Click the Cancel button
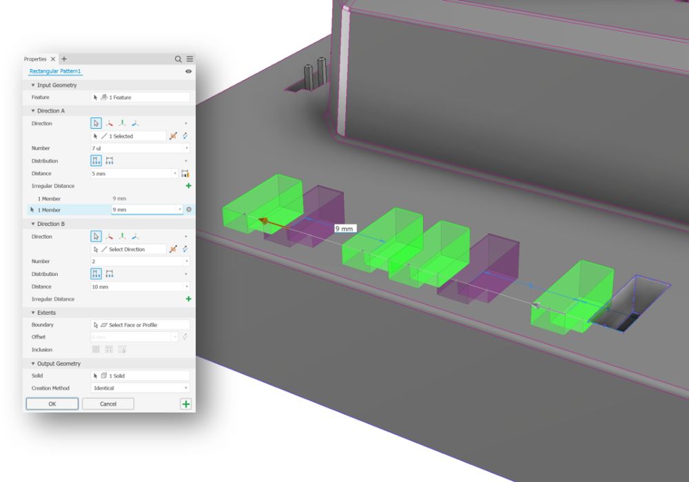The image size is (689, 482). click(108, 404)
